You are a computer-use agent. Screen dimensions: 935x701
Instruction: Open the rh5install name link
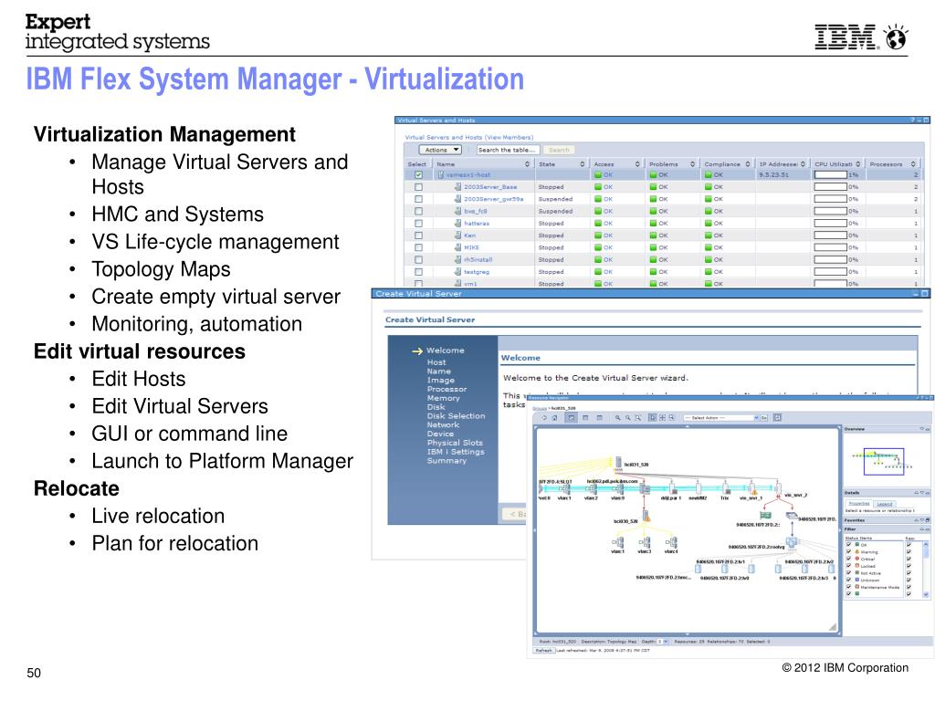coord(478,260)
